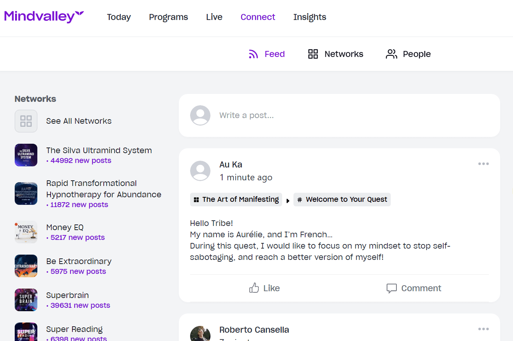Open The Silva Ultramind System thumbnail
The image size is (513, 341).
(x=26, y=155)
